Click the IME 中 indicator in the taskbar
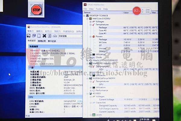Screen dimensions: 181x121 click(130, 120)
